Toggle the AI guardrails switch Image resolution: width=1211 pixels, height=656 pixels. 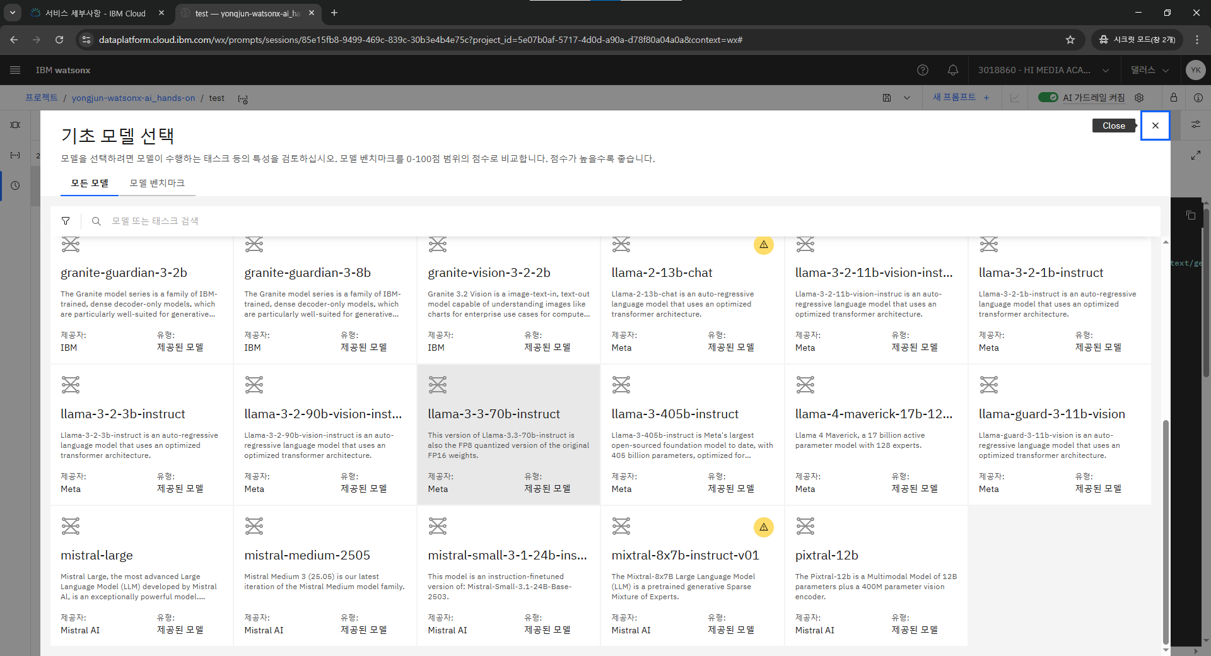point(1048,97)
